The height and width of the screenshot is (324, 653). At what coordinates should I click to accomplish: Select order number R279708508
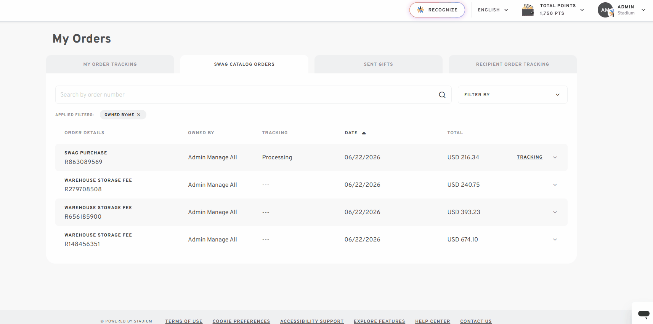coord(83,189)
